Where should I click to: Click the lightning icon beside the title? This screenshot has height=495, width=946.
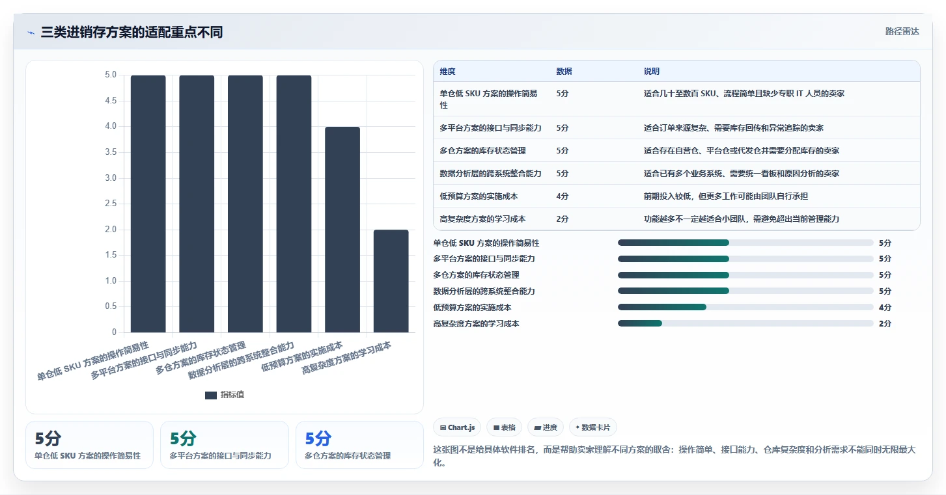(31, 33)
